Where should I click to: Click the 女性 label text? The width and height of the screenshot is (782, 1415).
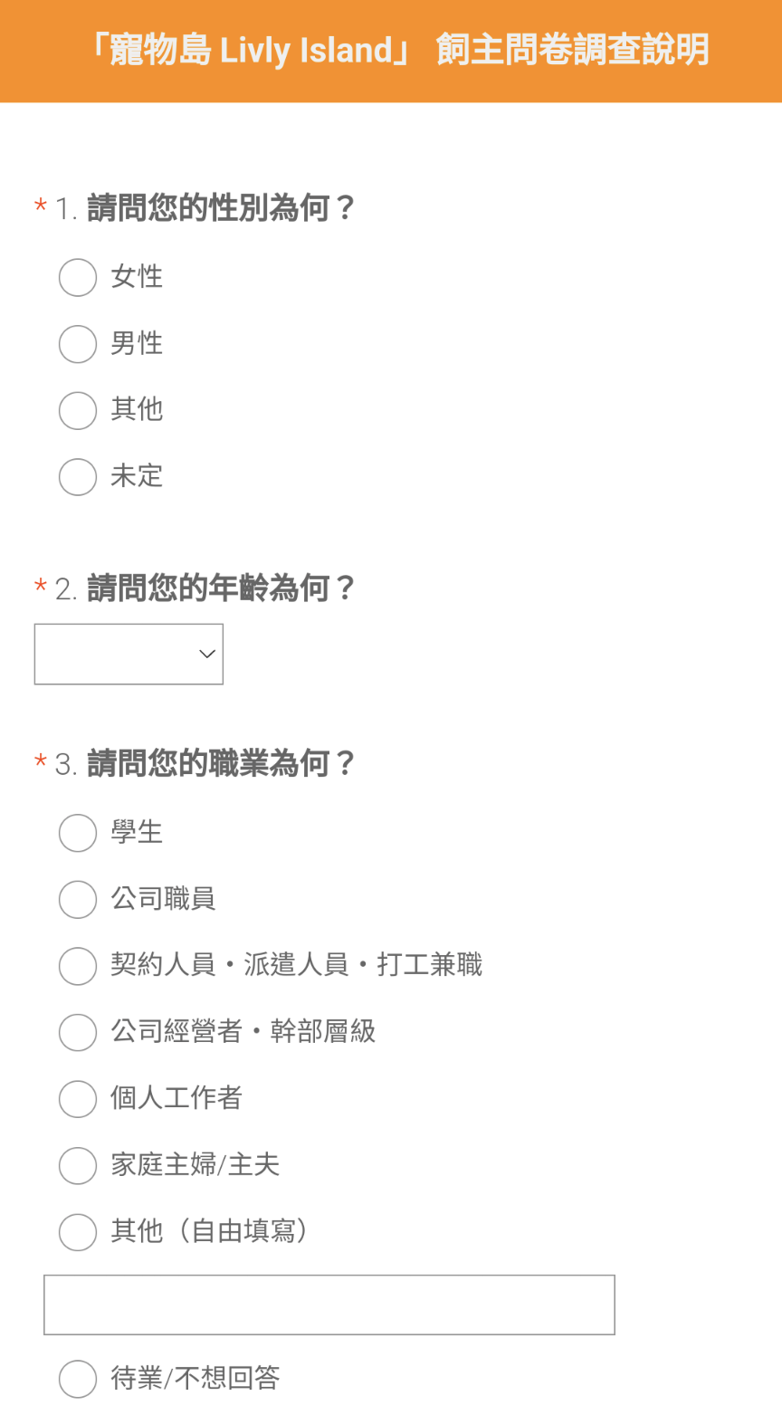137,277
